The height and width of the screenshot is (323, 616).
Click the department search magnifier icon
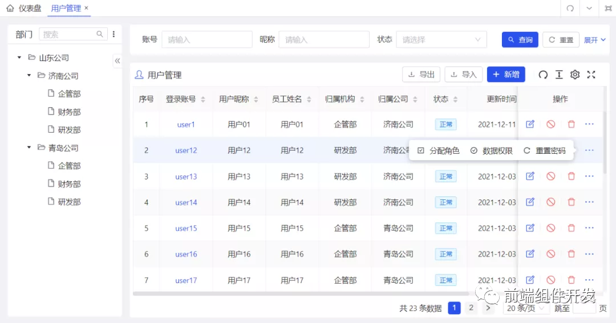pos(100,34)
